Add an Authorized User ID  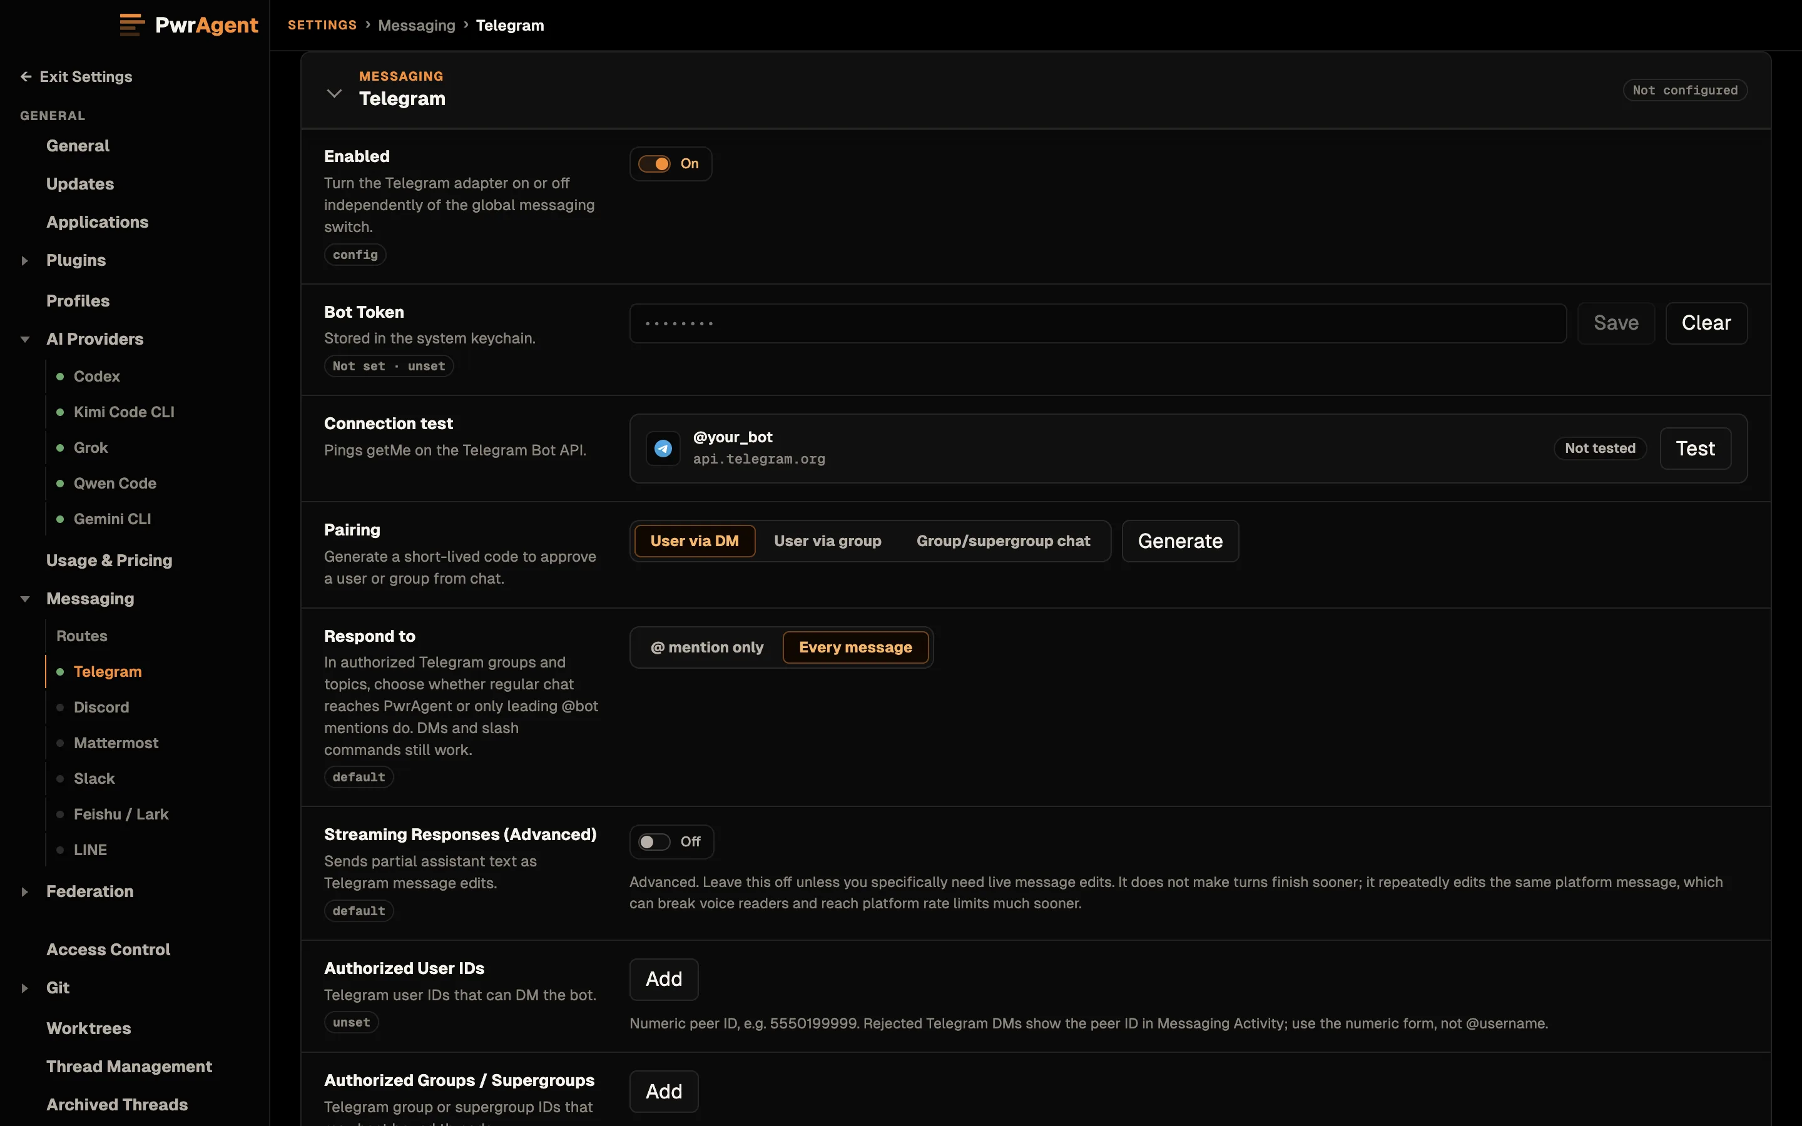(x=663, y=979)
